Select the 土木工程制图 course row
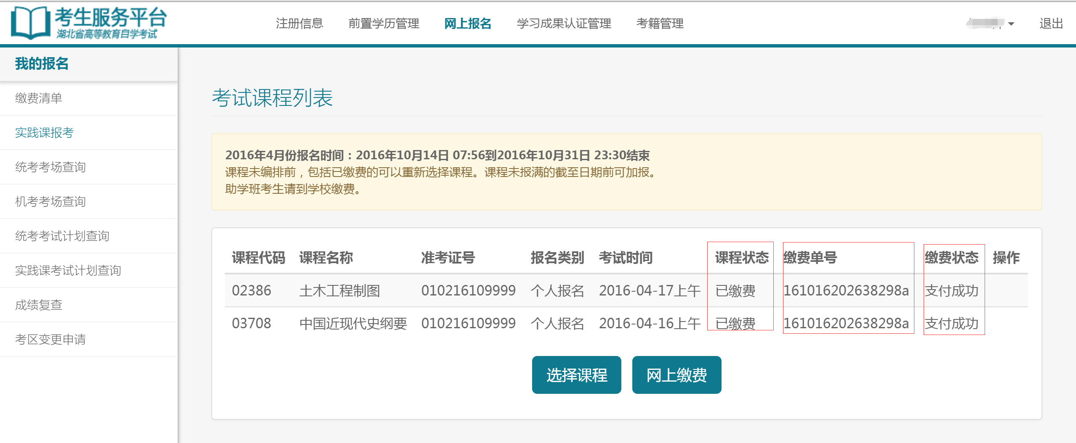 [x=339, y=291]
